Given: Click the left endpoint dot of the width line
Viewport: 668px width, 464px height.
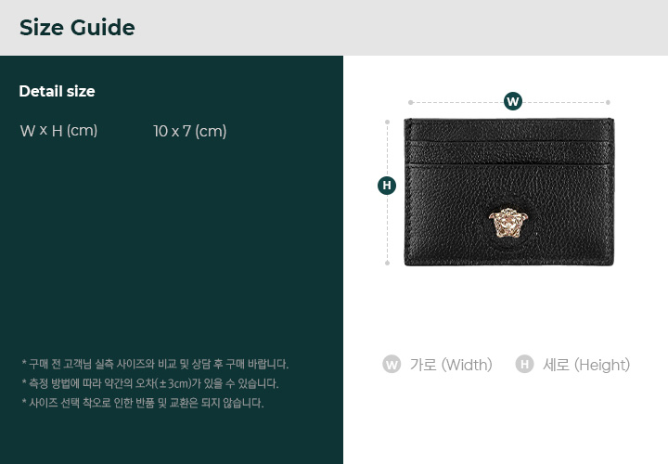Looking at the screenshot, I should [410, 102].
